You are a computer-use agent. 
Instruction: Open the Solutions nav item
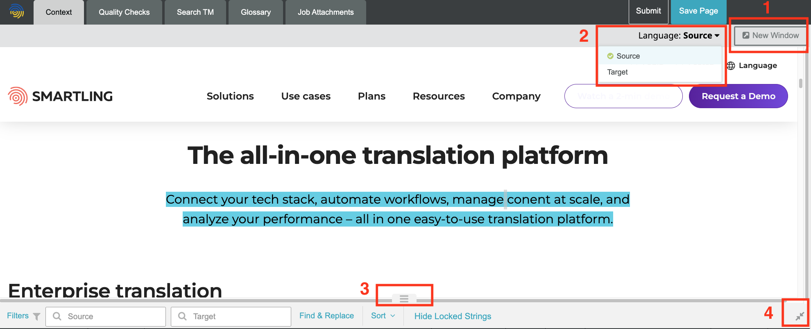coord(230,96)
